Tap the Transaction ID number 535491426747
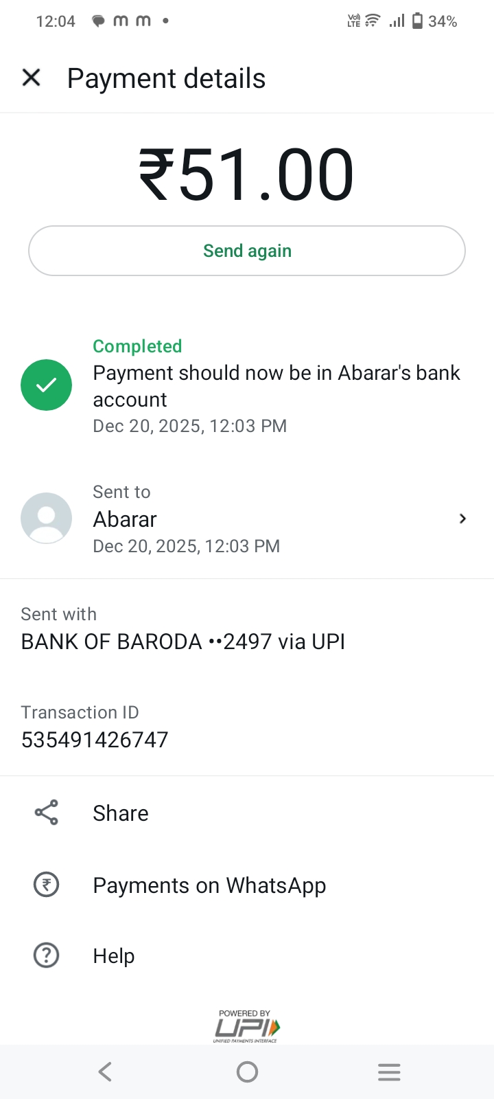Screen dimensions: 494x1099 click(x=95, y=740)
